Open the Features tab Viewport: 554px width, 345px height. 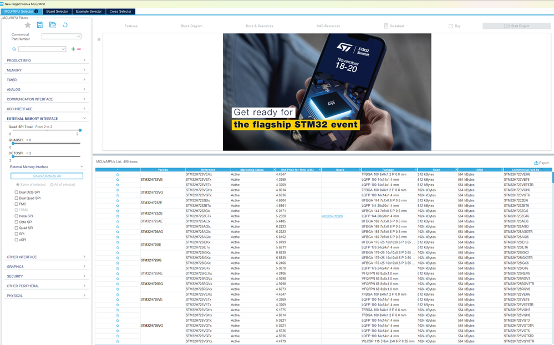point(131,26)
